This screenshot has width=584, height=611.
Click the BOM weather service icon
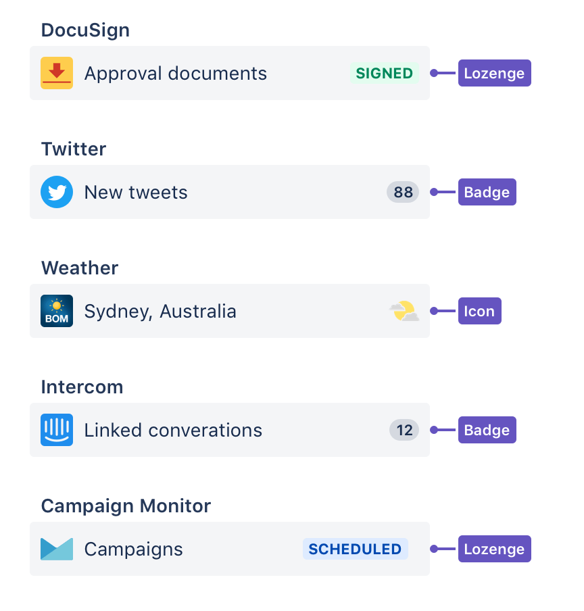coord(57,311)
